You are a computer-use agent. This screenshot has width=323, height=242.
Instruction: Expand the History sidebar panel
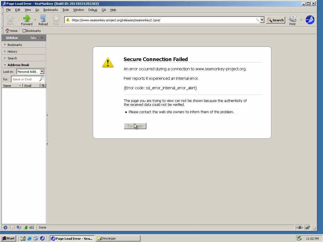point(24,52)
